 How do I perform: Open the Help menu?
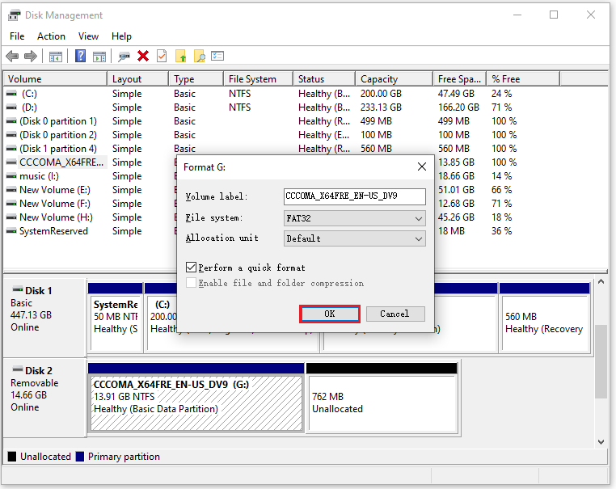[121, 36]
